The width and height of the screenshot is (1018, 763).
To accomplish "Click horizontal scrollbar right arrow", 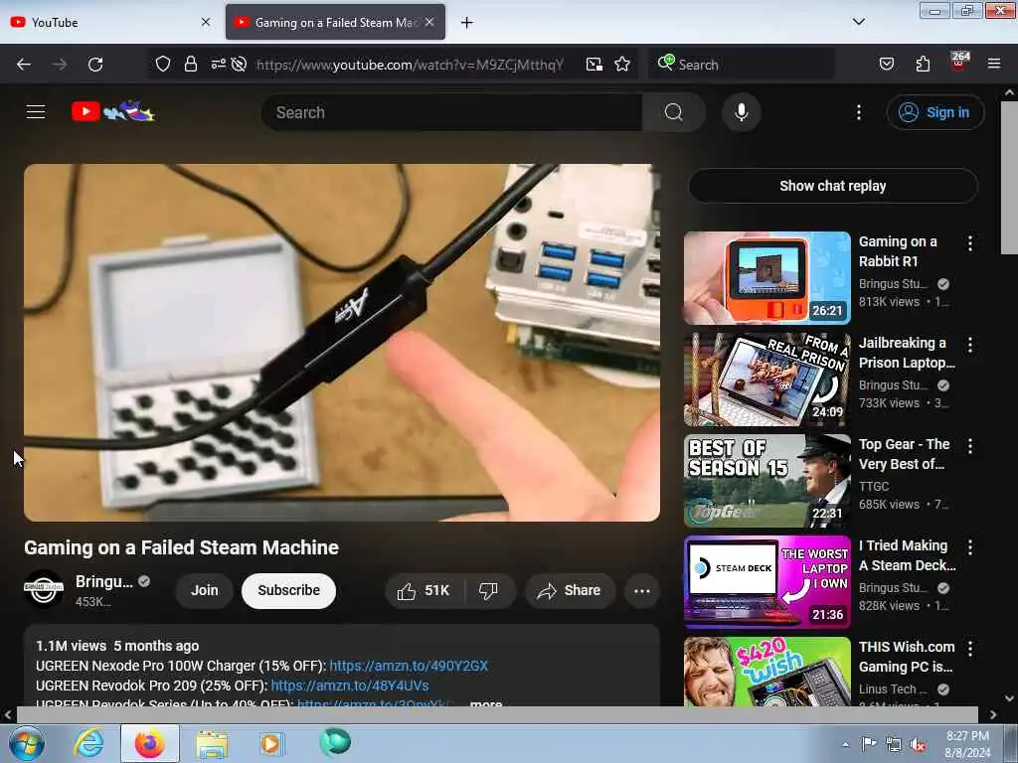I will (x=993, y=714).
